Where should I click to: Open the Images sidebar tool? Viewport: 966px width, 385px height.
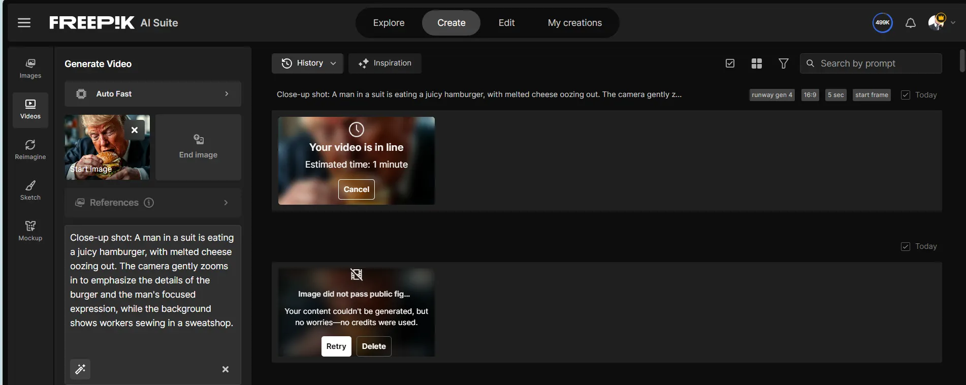click(30, 69)
